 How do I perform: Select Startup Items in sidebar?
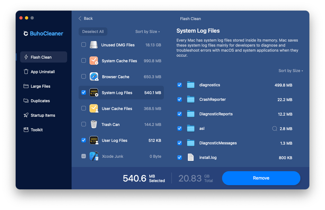[x=44, y=115]
